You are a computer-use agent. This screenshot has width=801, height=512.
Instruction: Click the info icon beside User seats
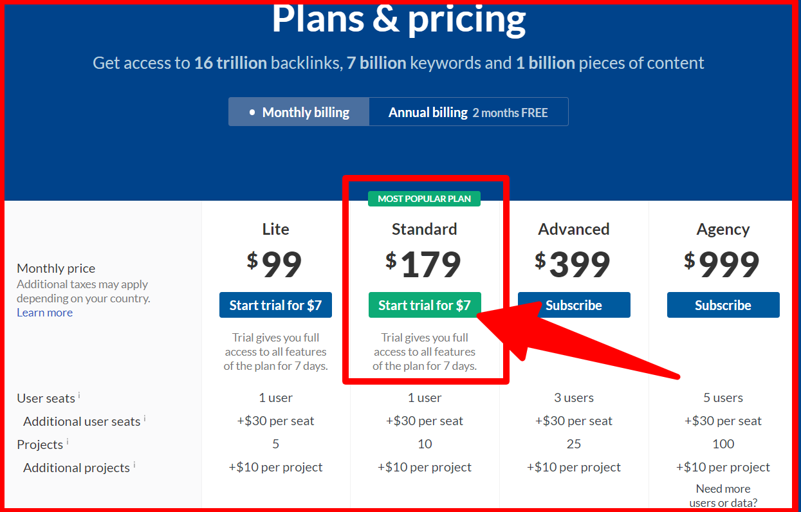tap(79, 396)
